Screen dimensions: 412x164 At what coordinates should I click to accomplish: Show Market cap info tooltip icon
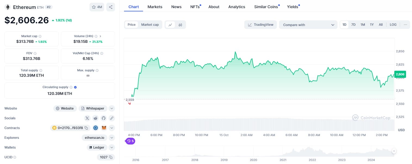[x=40, y=36]
